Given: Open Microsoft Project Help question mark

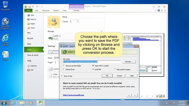Looking at the screenshot, I should (159, 10).
